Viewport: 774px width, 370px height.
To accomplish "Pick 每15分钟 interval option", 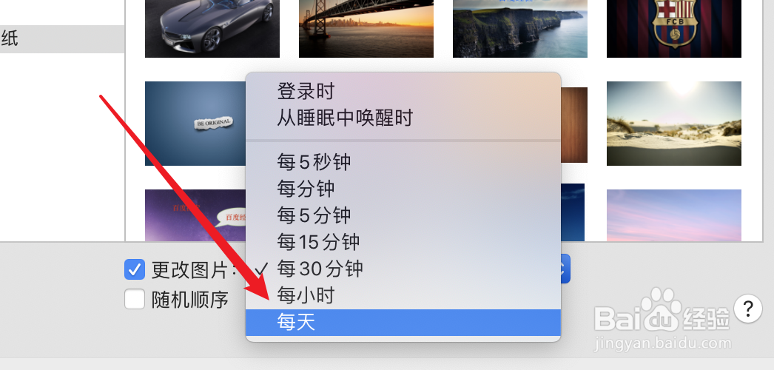I will pos(403,242).
